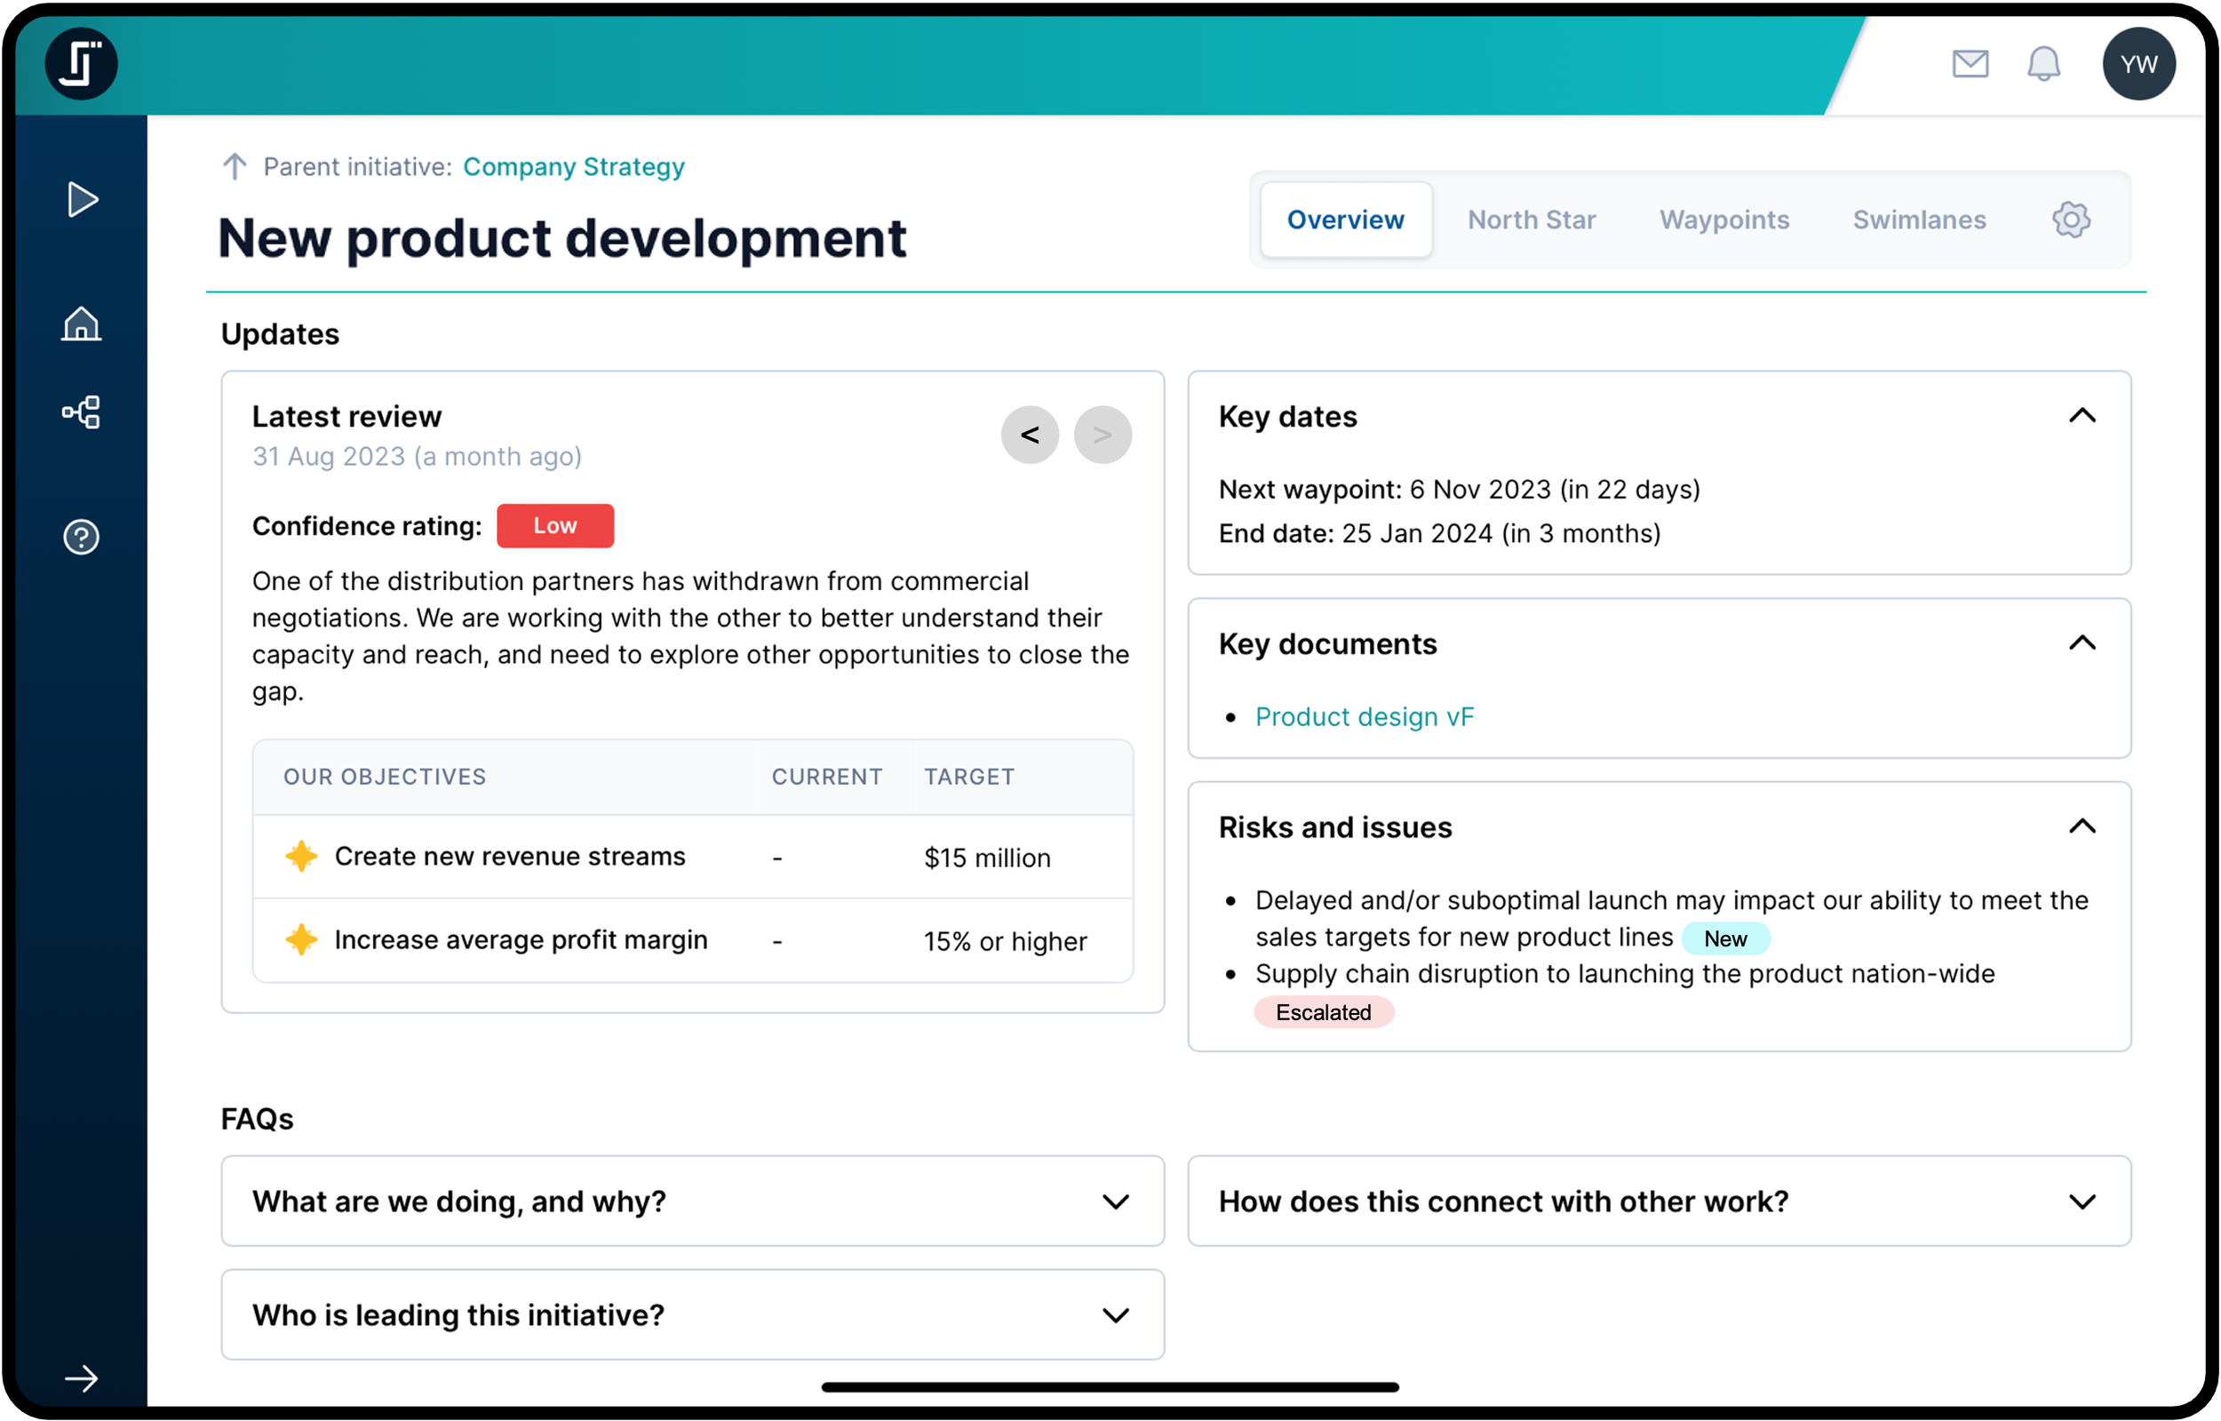Switch to the North Star tab
Viewport: 2221px width, 1421px height.
coord(1531,220)
